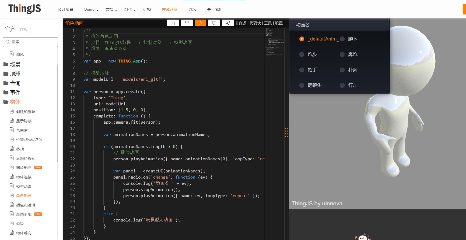Select the 扑到 animation radio button
This screenshot has width=466, height=240.
(x=342, y=70)
